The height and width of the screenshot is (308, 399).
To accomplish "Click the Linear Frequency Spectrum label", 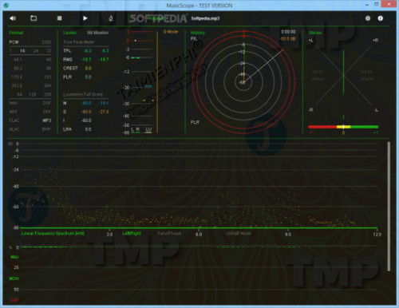I will pos(53,233).
